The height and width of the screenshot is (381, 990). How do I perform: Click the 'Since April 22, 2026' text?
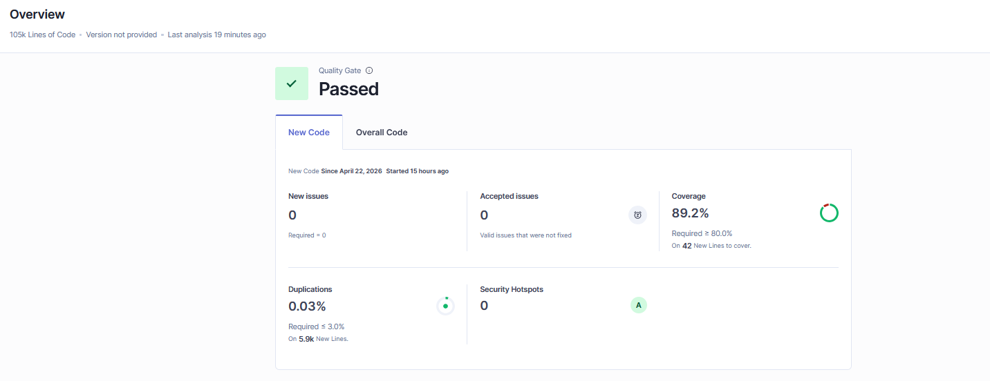pos(351,171)
